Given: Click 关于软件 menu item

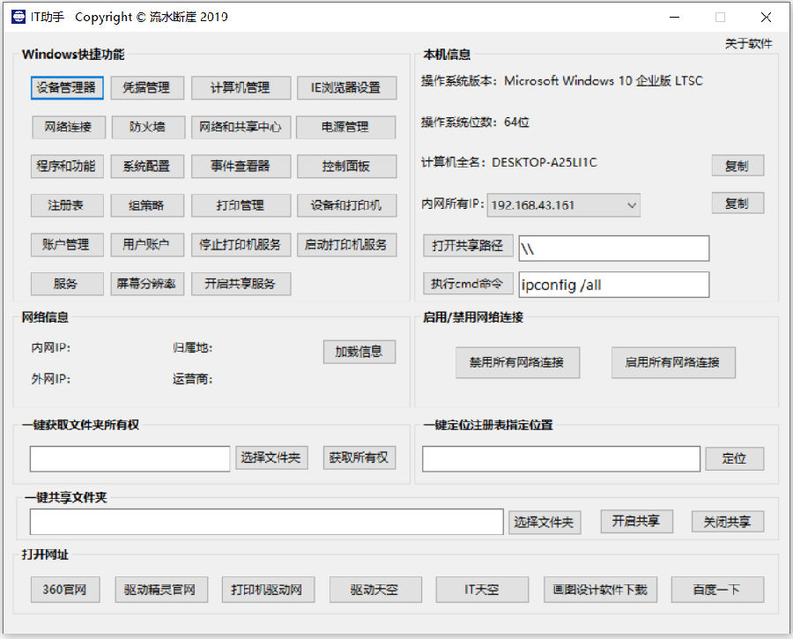Looking at the screenshot, I should click(x=748, y=44).
